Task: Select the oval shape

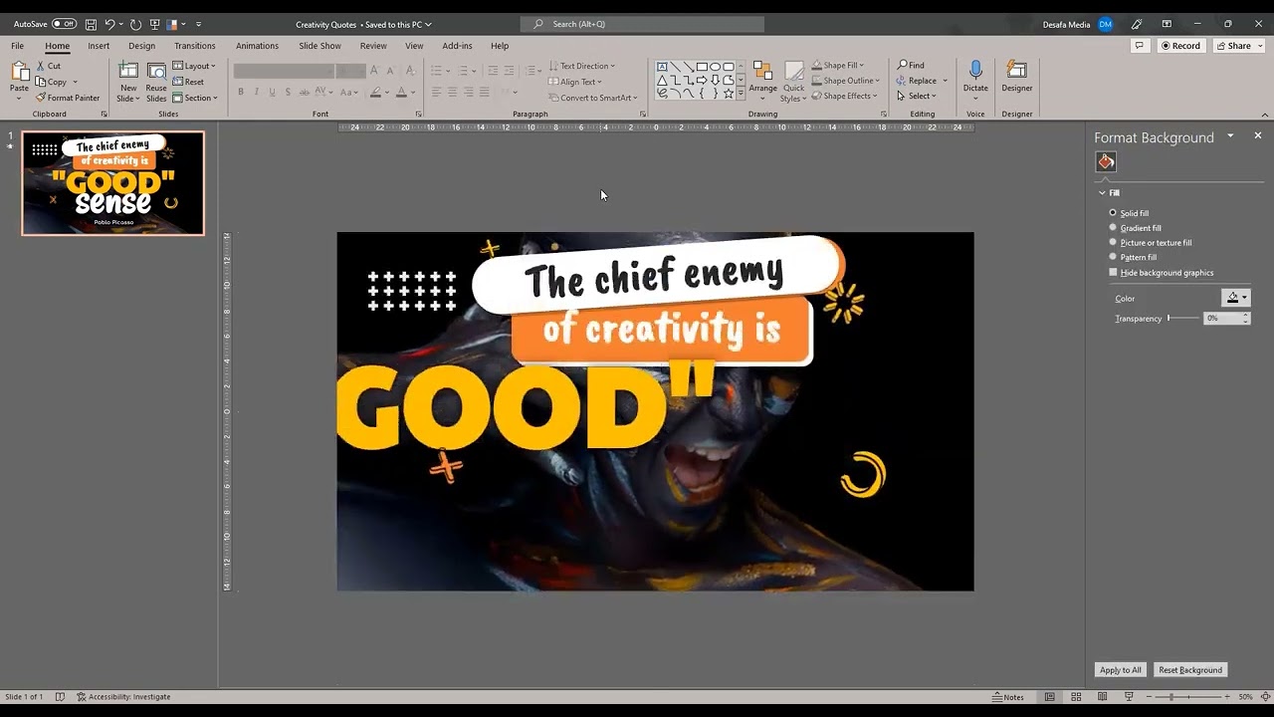Action: pyautogui.click(x=715, y=67)
